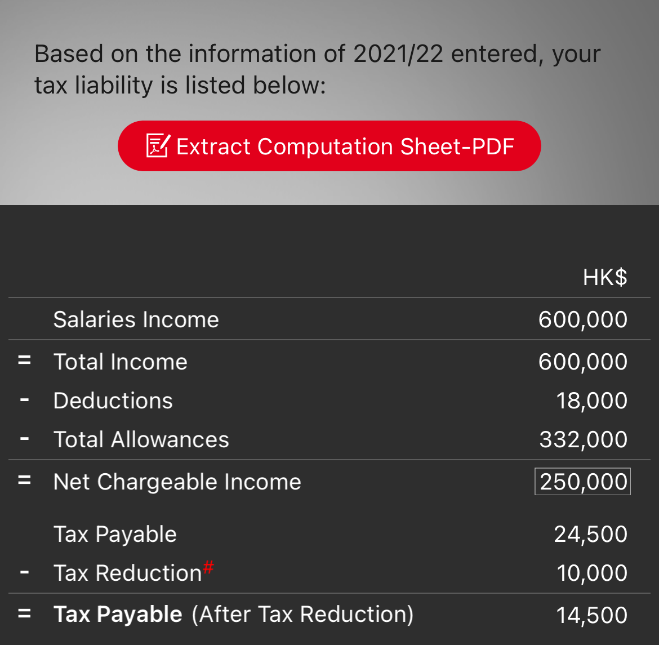Click the Deductions row label
The width and height of the screenshot is (659, 645).
[x=113, y=401]
